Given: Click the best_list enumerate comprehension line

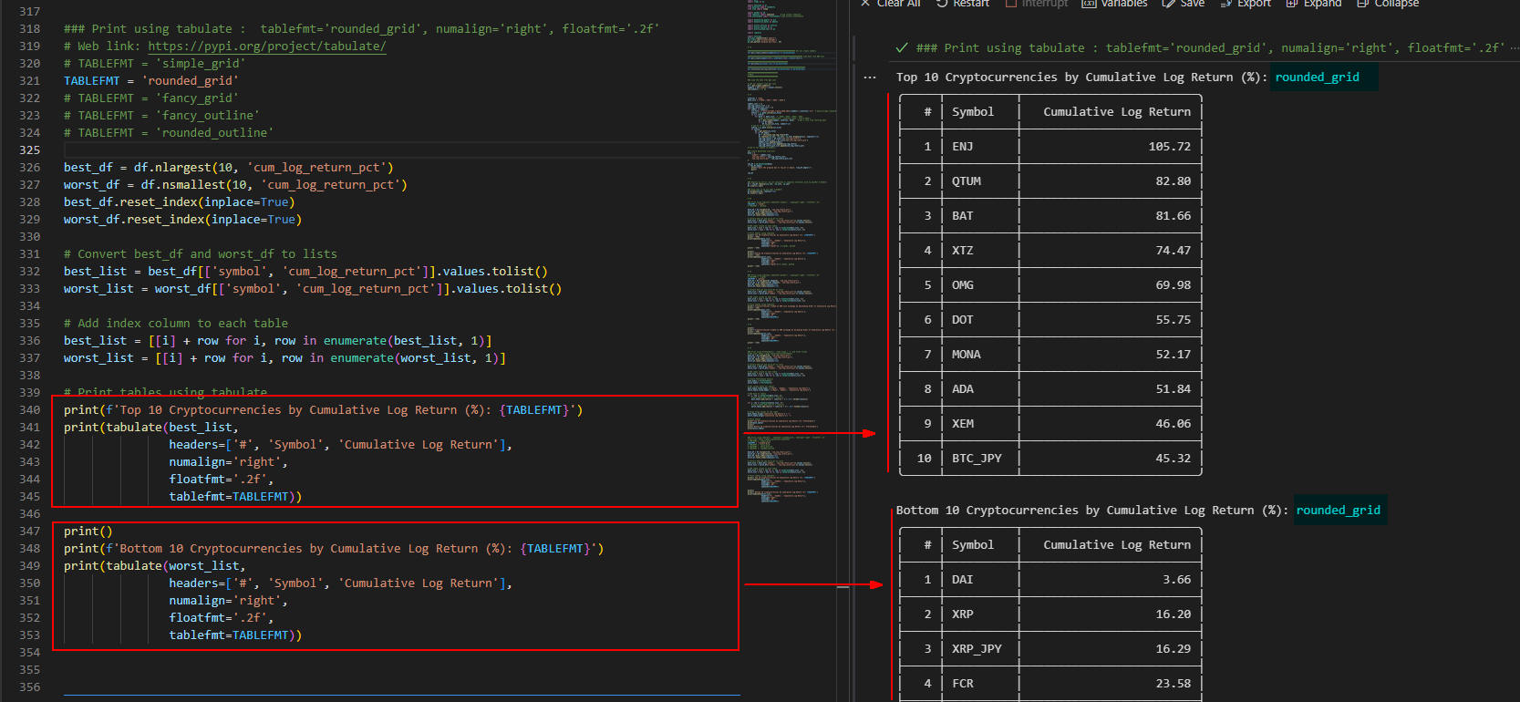Looking at the screenshot, I should point(277,341).
